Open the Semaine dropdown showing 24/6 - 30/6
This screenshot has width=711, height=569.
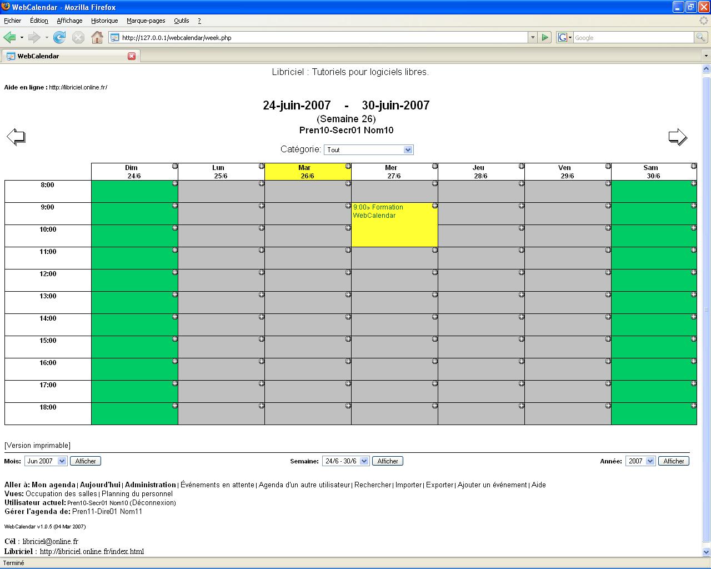(346, 461)
